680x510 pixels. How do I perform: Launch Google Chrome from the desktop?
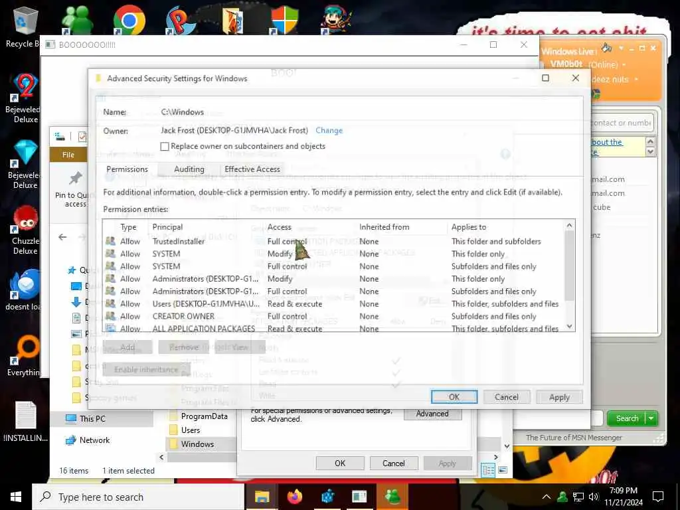pos(129,20)
